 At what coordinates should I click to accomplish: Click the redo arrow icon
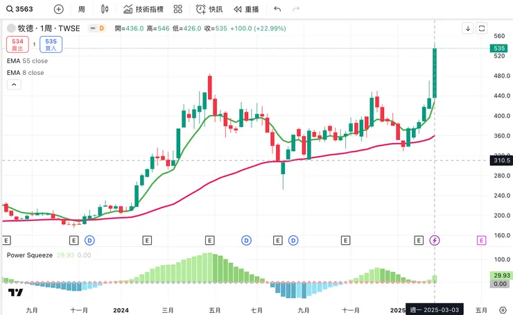point(296,9)
